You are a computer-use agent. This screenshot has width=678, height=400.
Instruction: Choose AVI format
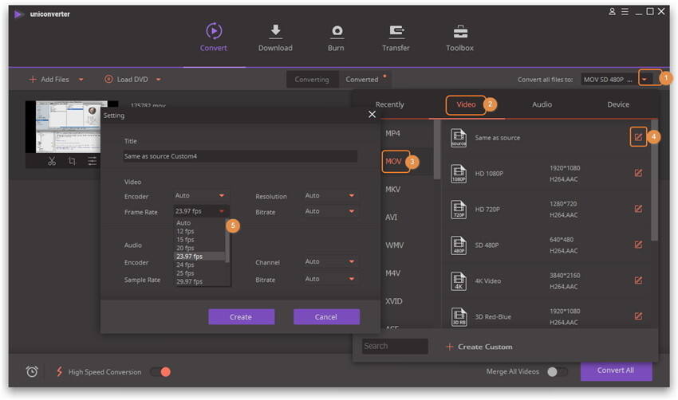(x=392, y=218)
